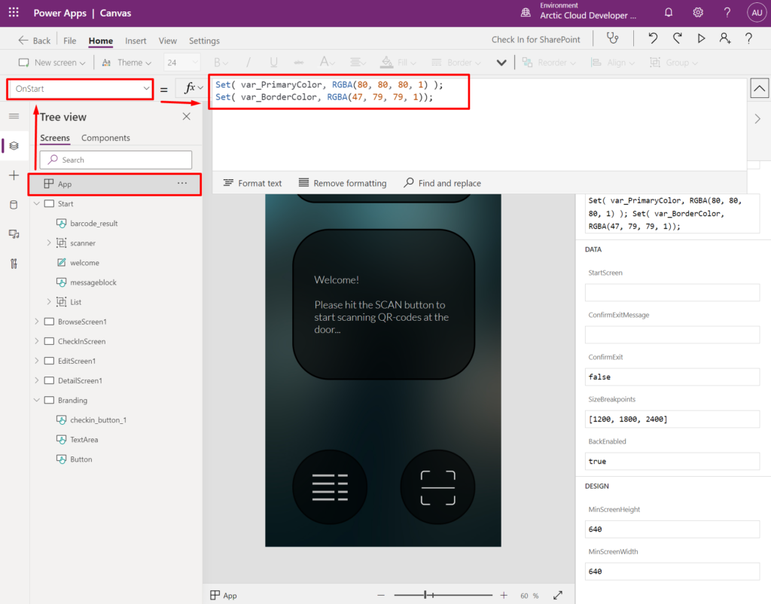Click Remove formatting button
Screen dimensions: 771x604
pyautogui.click(x=343, y=183)
